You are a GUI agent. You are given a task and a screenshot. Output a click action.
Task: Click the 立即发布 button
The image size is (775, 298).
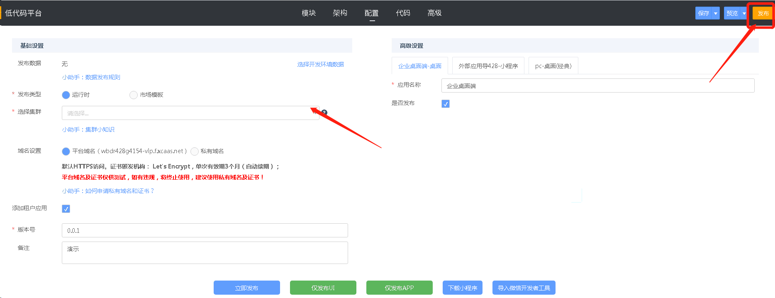[x=246, y=288]
